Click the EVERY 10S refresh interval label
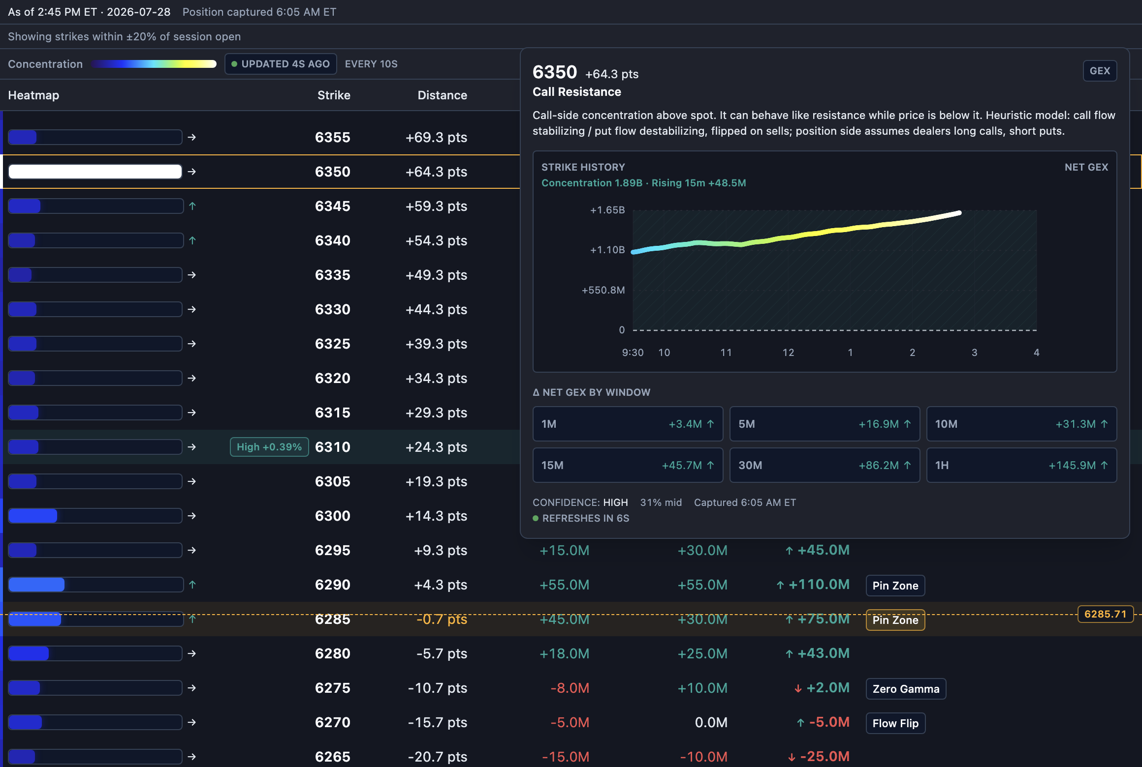Viewport: 1142px width, 767px height. [x=371, y=64]
